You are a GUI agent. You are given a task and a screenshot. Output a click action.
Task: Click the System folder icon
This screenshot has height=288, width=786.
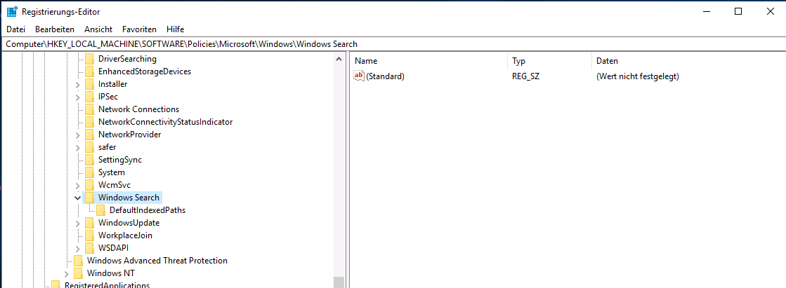(90, 172)
